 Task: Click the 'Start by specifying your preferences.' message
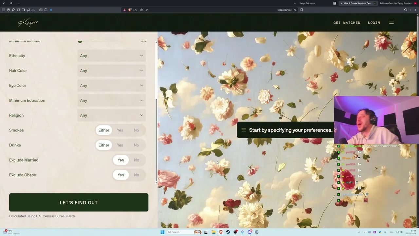[x=285, y=130]
